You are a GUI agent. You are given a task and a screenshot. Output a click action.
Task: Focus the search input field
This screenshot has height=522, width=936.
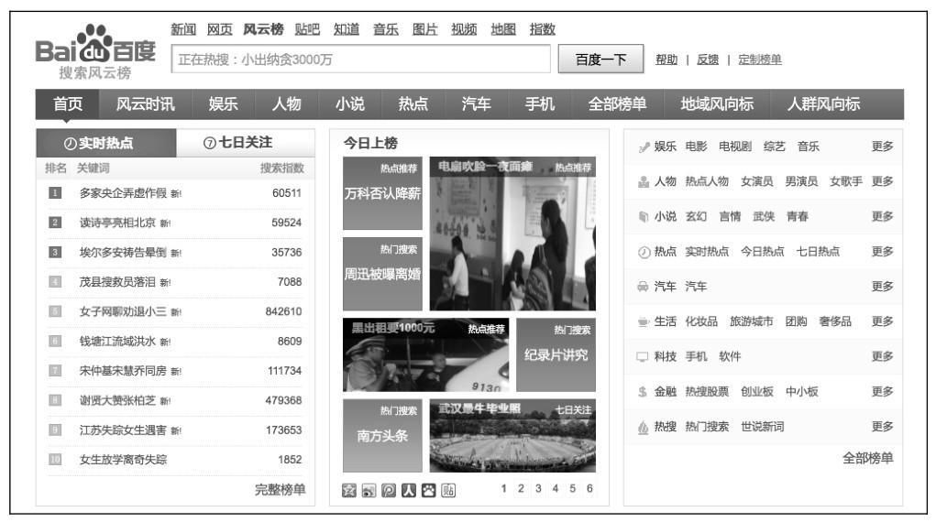360,60
